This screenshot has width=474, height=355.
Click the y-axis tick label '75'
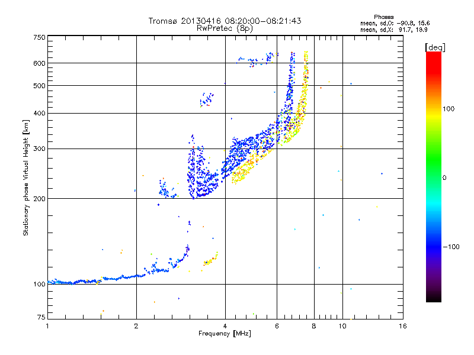(41, 317)
